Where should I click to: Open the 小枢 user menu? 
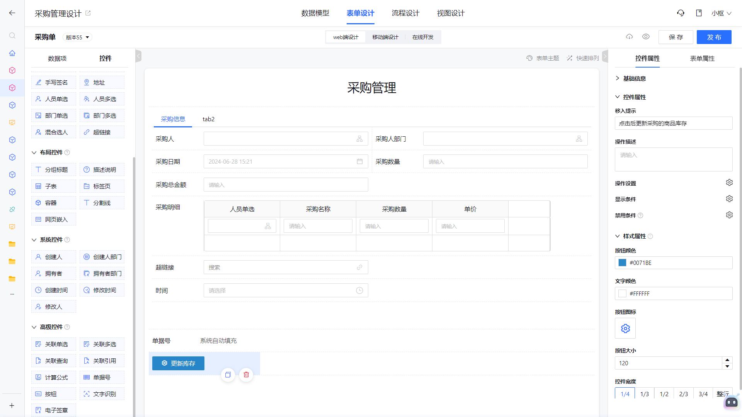click(x=721, y=13)
